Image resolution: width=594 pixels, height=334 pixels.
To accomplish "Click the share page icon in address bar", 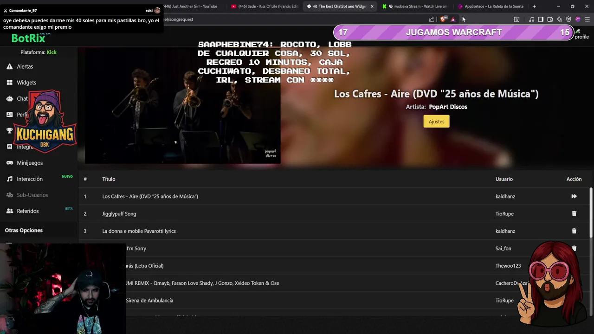I will tap(432, 19).
